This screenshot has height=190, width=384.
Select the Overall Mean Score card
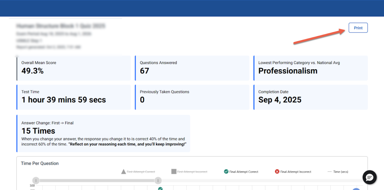pyautogui.click(x=73, y=68)
